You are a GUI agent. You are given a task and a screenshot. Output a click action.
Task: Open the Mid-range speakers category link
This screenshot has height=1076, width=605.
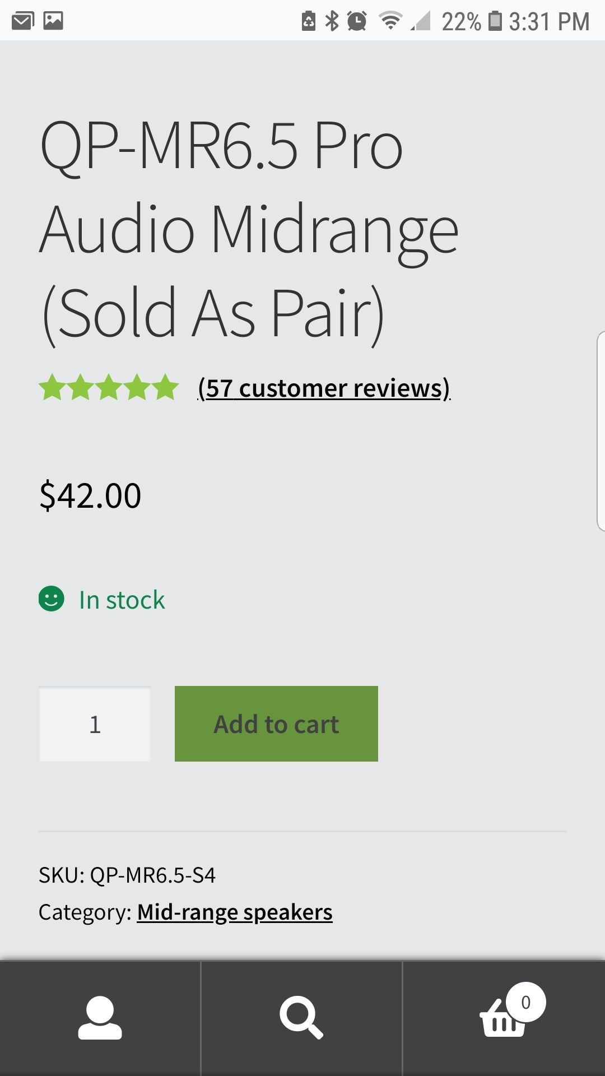tap(235, 912)
